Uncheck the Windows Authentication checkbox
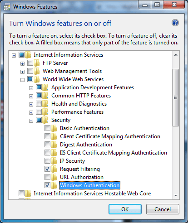Image resolution: width=188 pixels, height=223 pixels. (x=47, y=185)
